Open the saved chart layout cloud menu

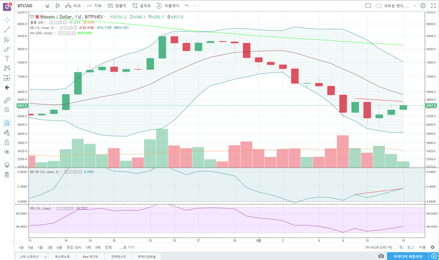tap(395, 6)
